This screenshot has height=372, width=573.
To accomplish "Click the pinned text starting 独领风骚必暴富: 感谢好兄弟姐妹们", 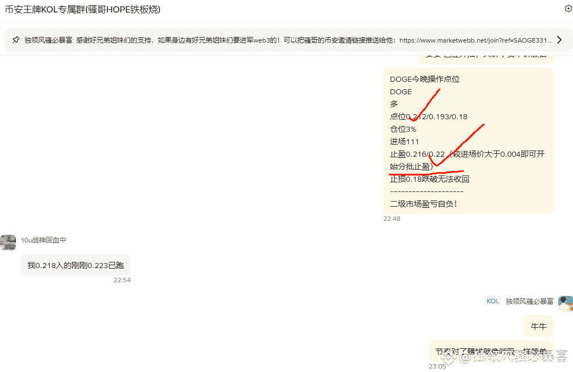I will 288,40.
